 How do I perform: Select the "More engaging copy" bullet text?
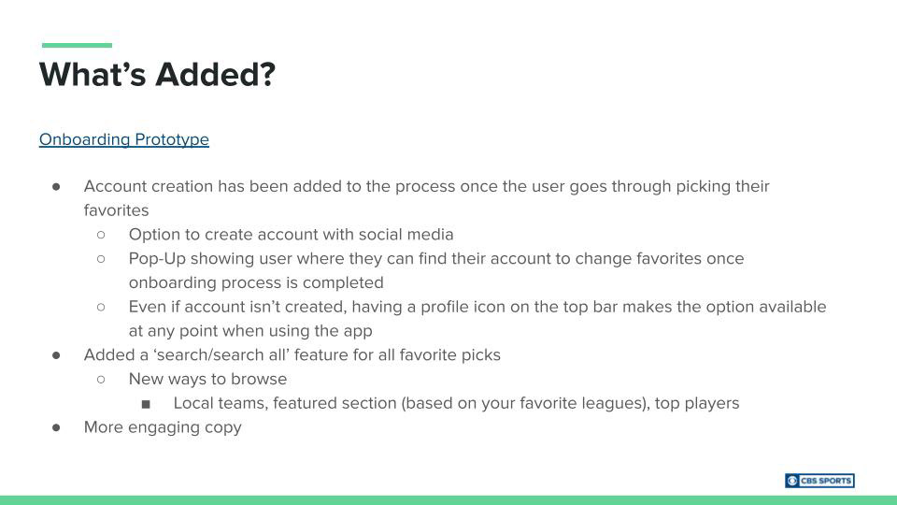pos(163,427)
